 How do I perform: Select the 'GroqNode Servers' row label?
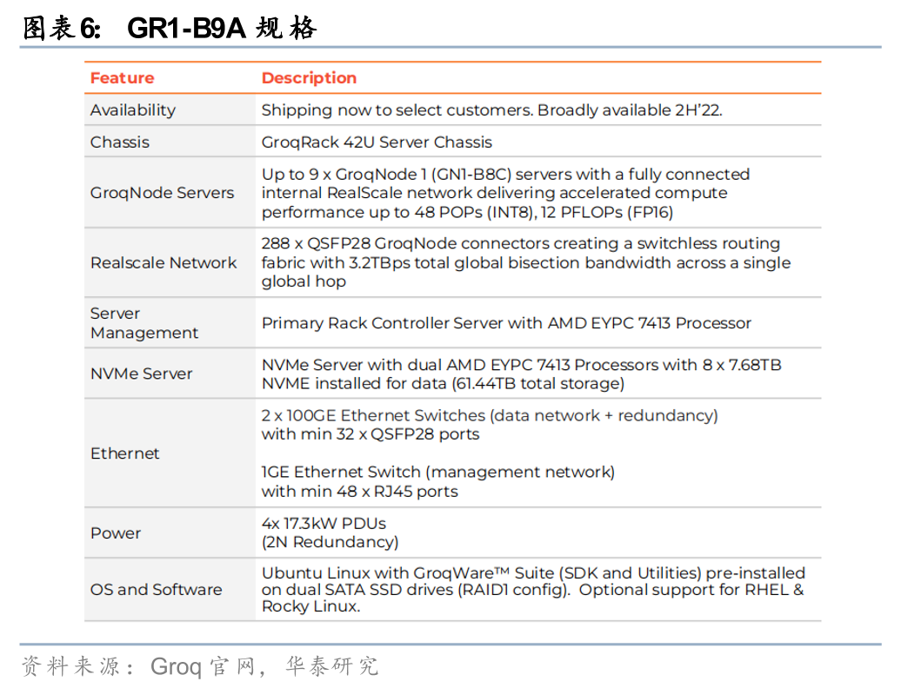(x=163, y=193)
